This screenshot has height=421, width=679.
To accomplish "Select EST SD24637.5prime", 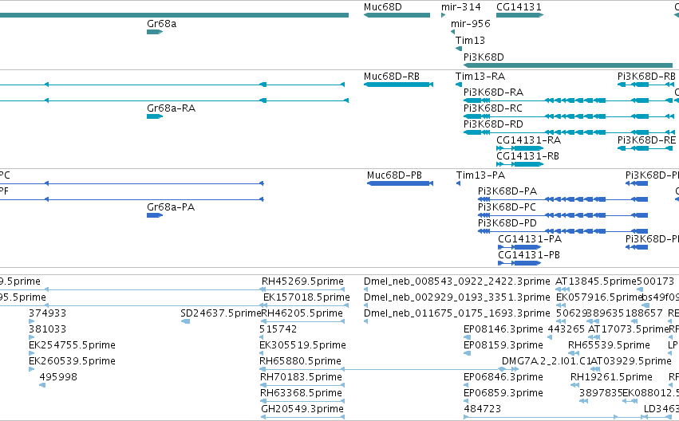I will point(221,313).
